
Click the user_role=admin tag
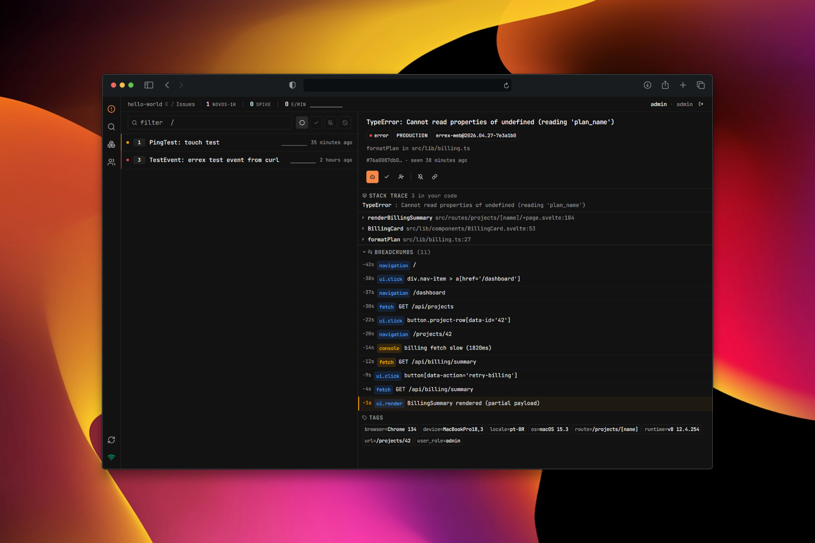point(438,441)
